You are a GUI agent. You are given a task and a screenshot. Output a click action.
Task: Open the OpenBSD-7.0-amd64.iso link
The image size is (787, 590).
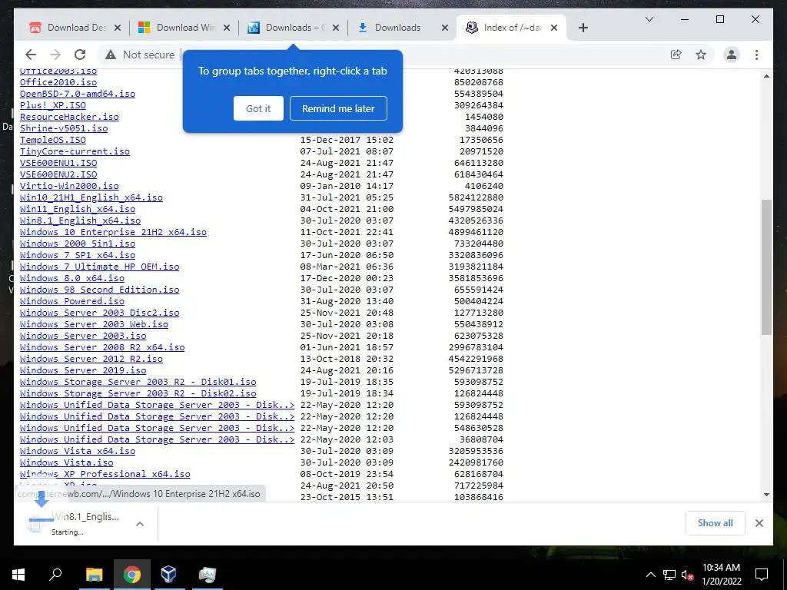[78, 93]
